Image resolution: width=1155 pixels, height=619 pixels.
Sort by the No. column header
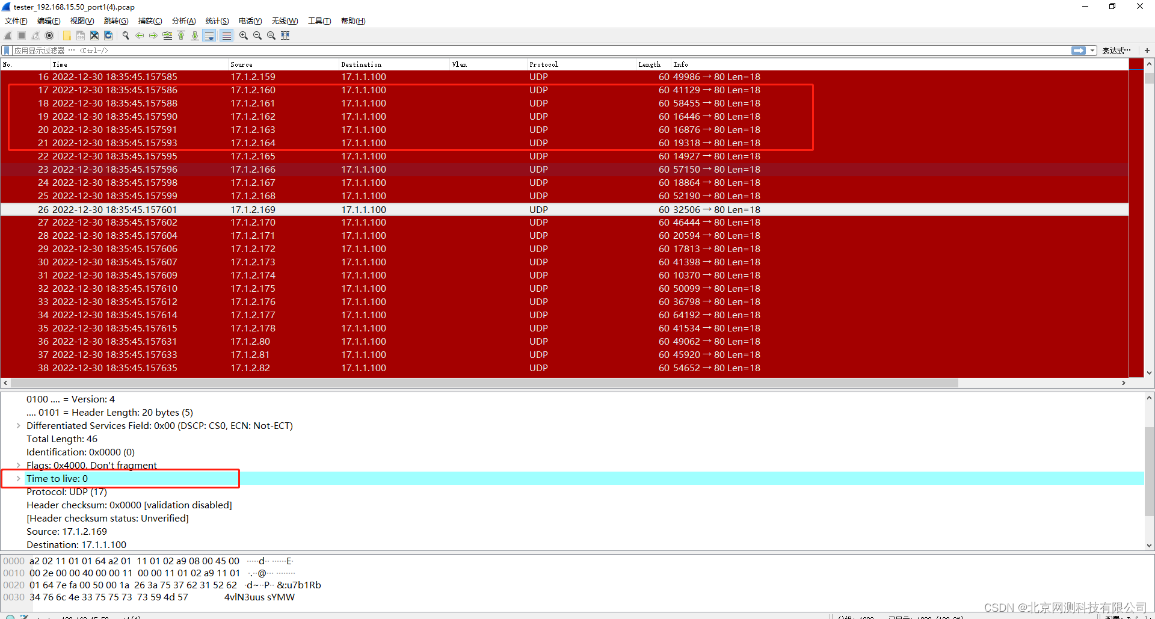[x=25, y=64]
